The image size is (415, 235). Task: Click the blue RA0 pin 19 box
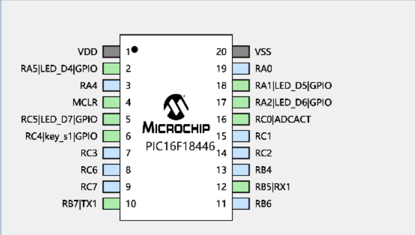point(241,68)
